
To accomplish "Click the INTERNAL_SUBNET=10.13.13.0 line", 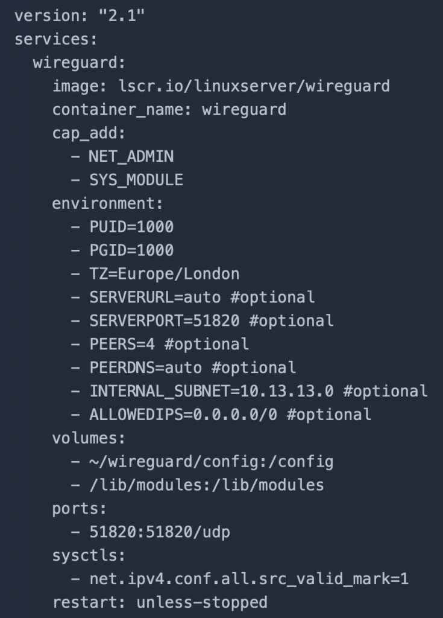I will 250,391.
